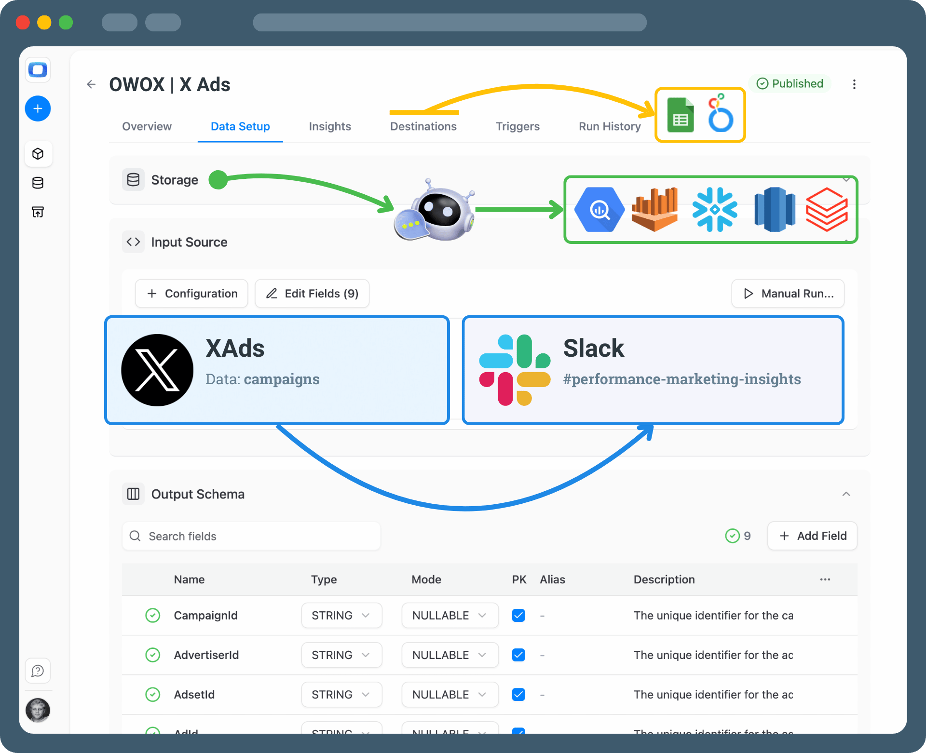Image resolution: width=926 pixels, height=753 pixels.
Task: Open the AdvertiserId mode NULLABLE dropdown
Action: pos(449,655)
